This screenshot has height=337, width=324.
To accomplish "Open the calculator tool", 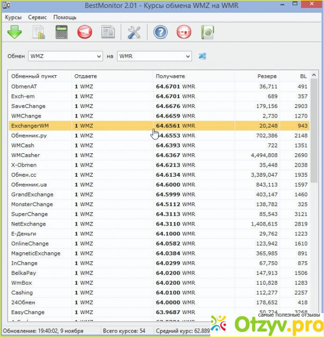I will [x=62, y=33].
